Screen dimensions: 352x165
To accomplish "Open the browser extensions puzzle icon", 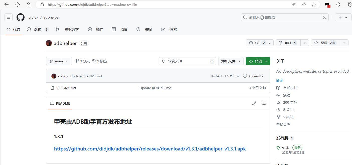I will pos(338,5).
